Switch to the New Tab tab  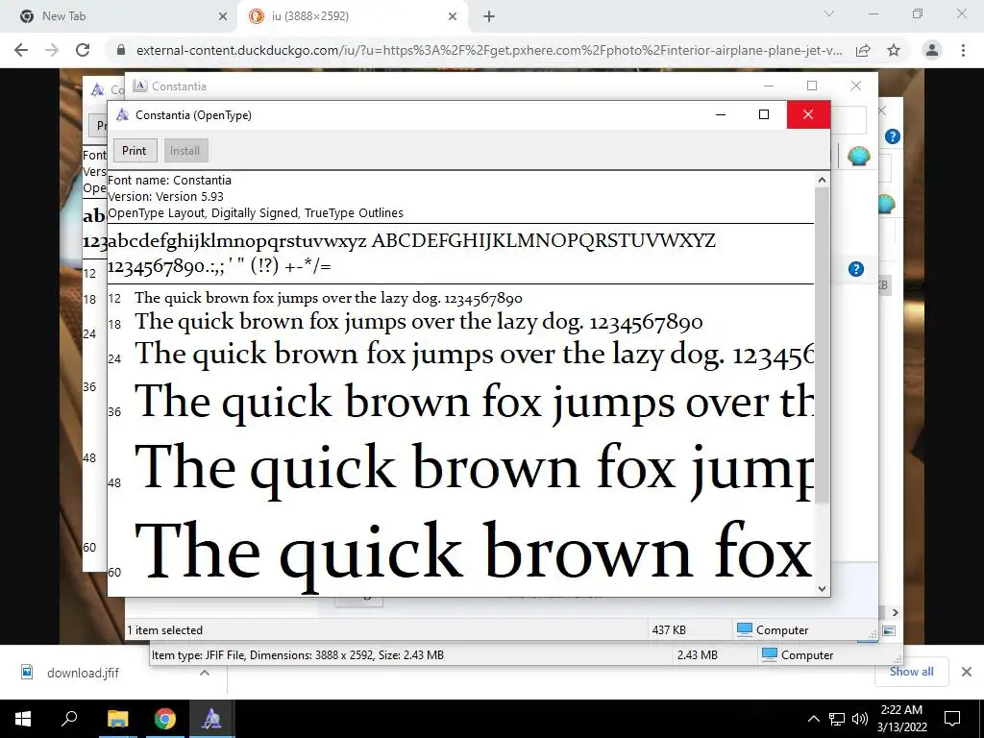118,16
